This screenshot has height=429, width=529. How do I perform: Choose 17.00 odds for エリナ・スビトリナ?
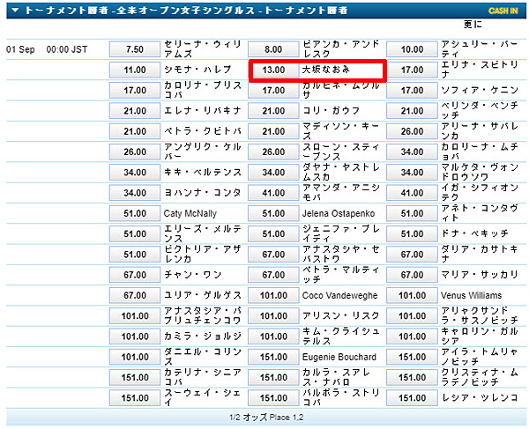pyautogui.click(x=412, y=70)
